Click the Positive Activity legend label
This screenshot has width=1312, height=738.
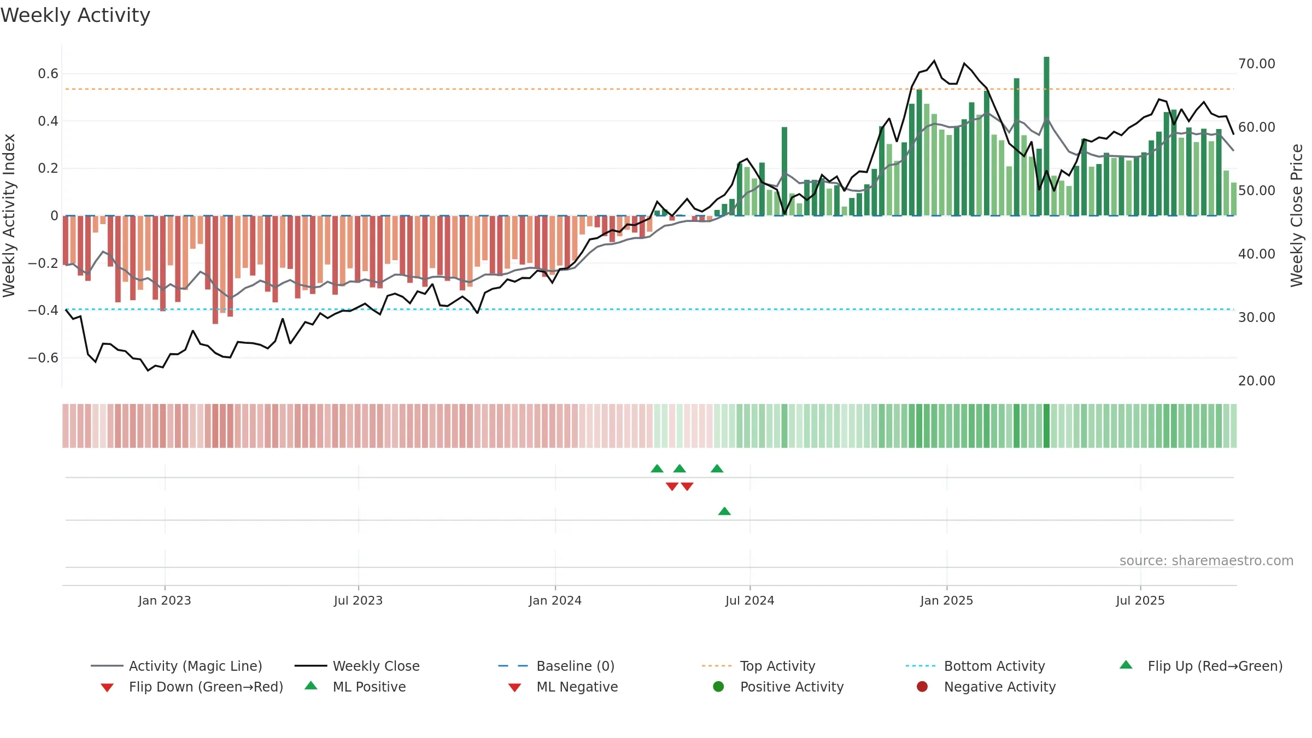(792, 687)
